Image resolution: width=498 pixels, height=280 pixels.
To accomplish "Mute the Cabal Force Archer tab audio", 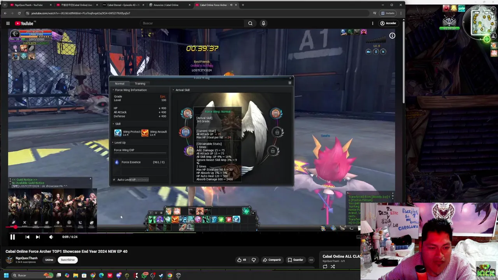I will tap(231, 5).
